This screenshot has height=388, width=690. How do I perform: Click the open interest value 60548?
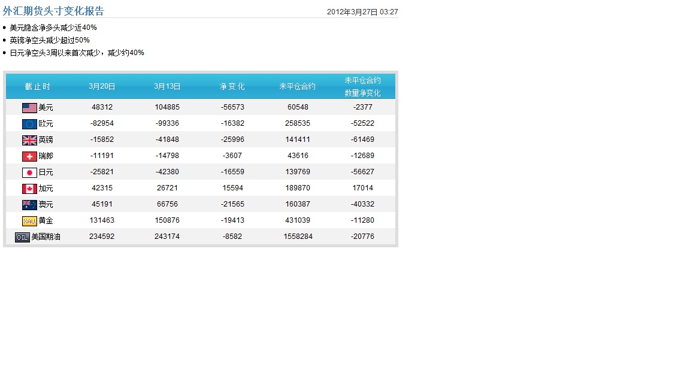tap(298, 107)
